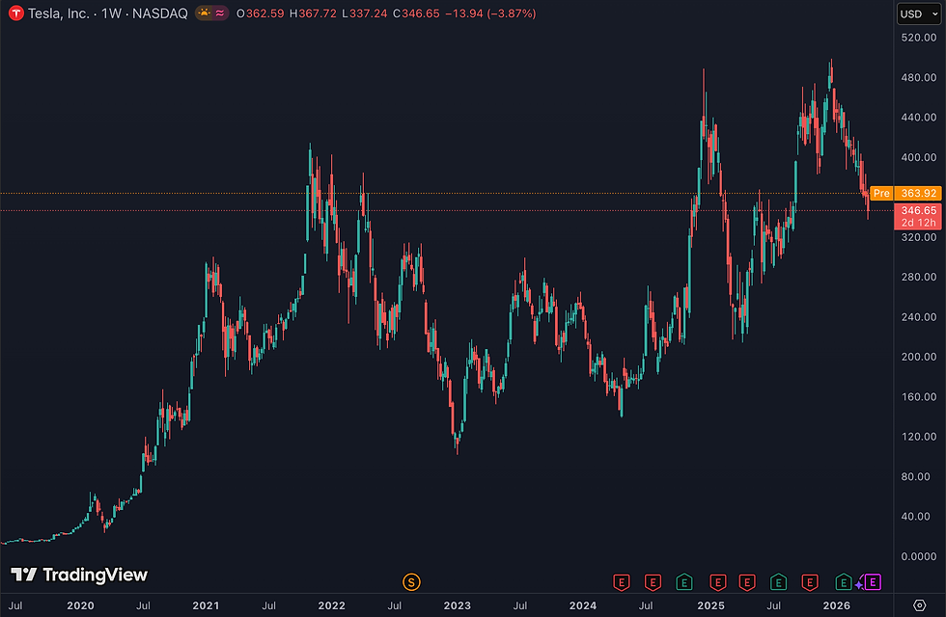Click red earnings marker nearest the 2025 label
Viewport: 946px width, 617px height.
tap(717, 582)
